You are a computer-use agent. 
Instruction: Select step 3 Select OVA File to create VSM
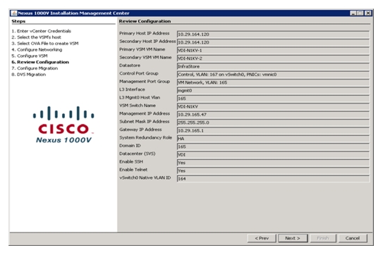[x=45, y=44]
